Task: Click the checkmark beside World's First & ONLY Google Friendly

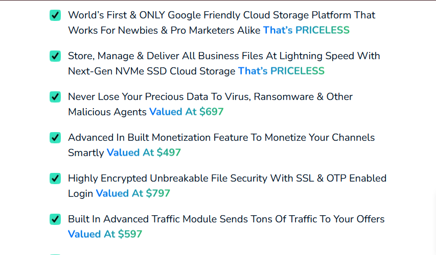Action: 55,15
